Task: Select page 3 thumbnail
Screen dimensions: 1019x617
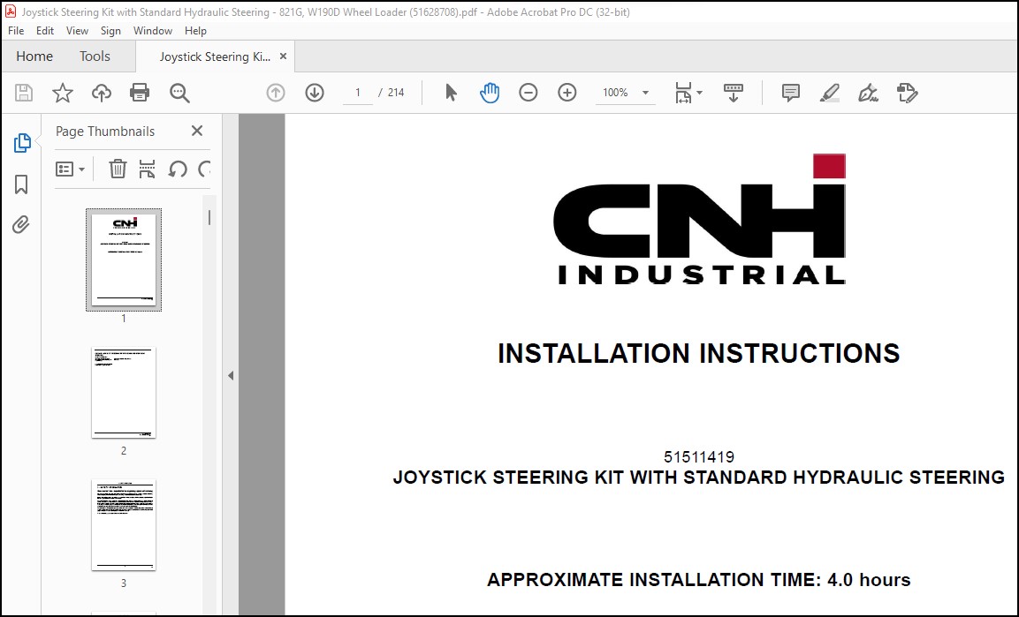Action: pos(124,525)
